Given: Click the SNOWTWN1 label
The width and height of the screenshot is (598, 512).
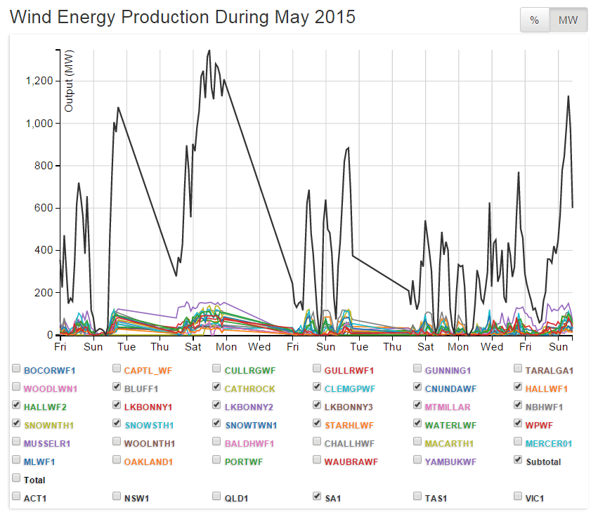Looking at the screenshot, I should (x=249, y=425).
